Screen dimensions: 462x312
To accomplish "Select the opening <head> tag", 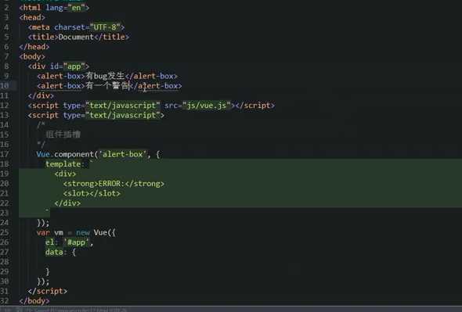I will (32, 17).
